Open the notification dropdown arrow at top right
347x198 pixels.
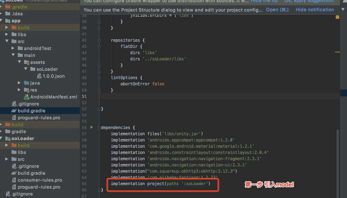pos(343,9)
